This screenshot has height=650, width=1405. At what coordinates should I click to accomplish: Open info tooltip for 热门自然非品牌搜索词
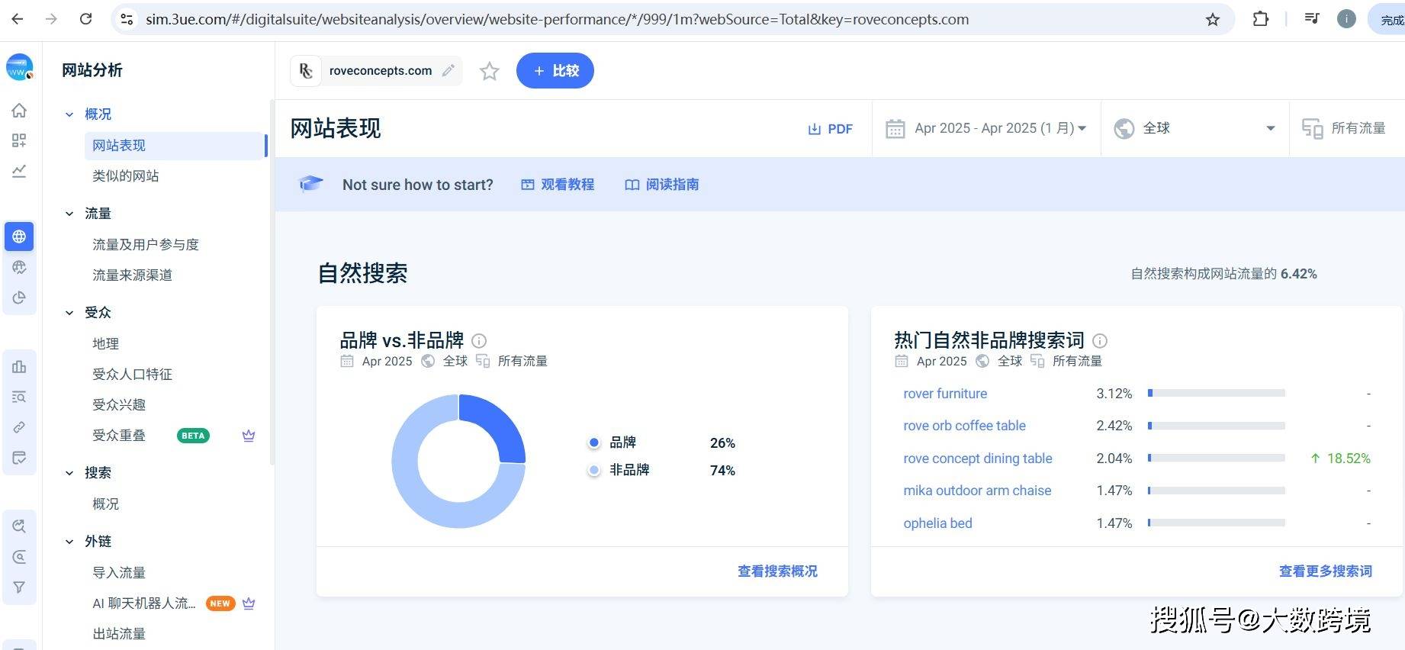pos(1100,340)
